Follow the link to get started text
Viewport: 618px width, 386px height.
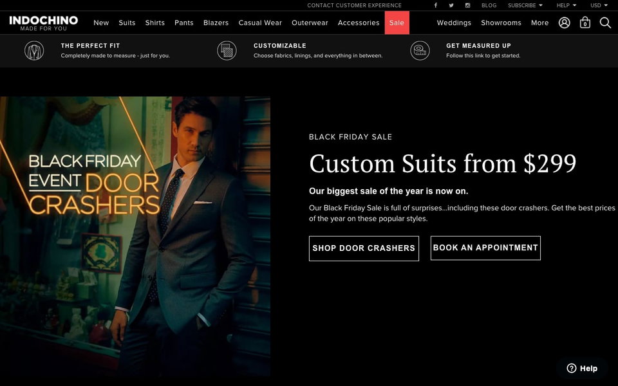(483, 55)
